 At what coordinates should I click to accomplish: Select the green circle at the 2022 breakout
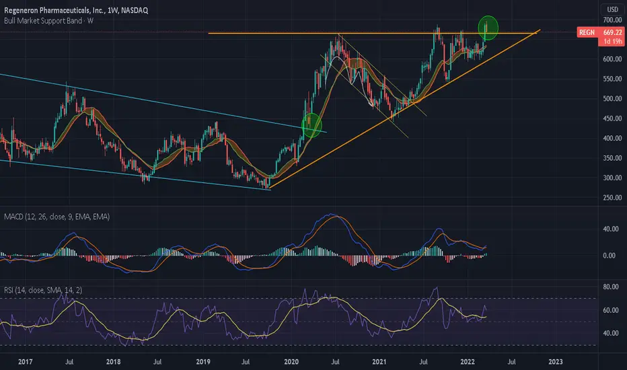[x=488, y=28]
